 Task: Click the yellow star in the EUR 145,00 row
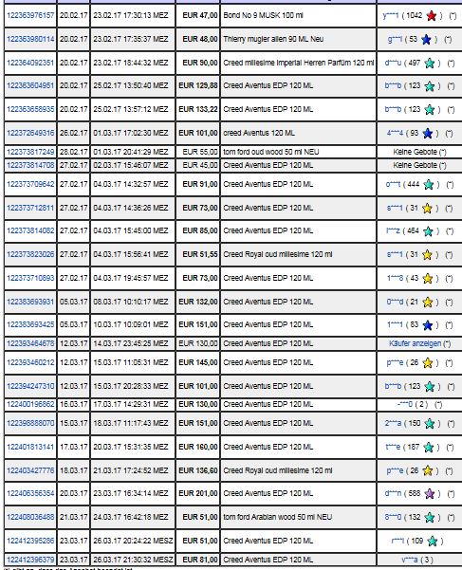[428, 363]
